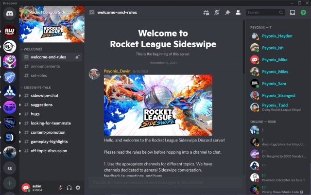Open the blue D letter server icon
The image size is (311, 195).
[10, 138]
